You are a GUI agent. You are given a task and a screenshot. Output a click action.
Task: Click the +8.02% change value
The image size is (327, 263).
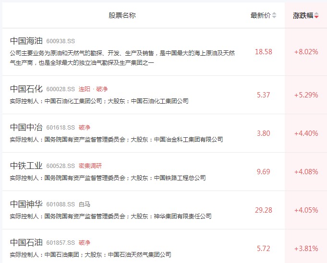[306, 52]
